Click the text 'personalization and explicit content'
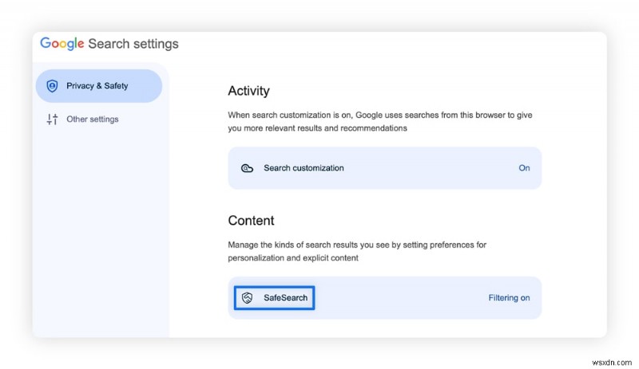Viewport: 639px width, 369px height. (x=293, y=258)
